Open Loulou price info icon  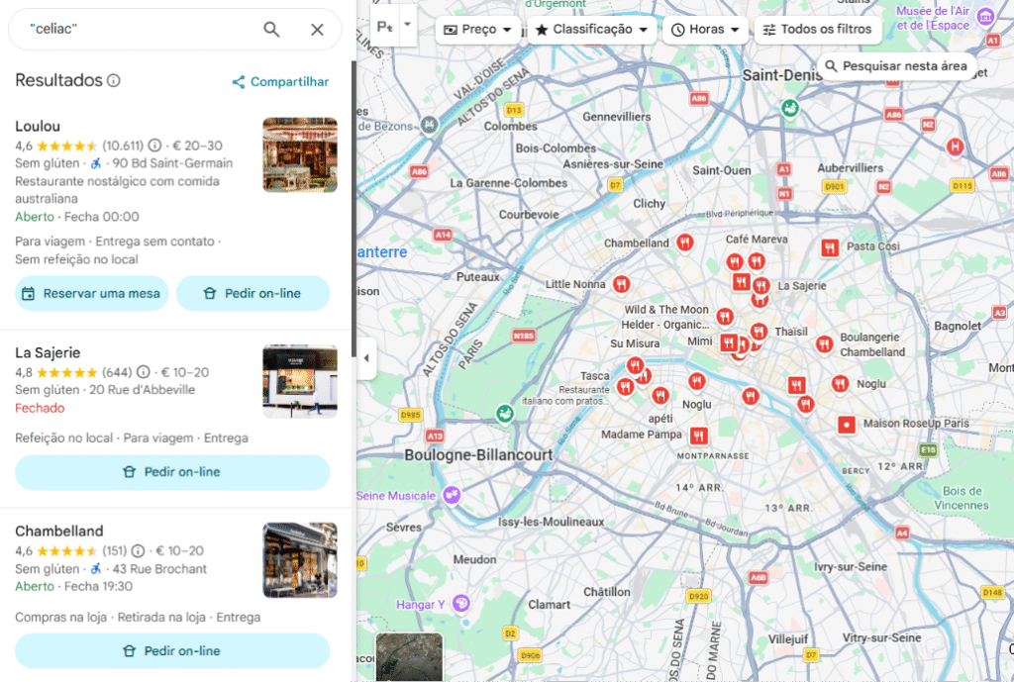(x=154, y=145)
